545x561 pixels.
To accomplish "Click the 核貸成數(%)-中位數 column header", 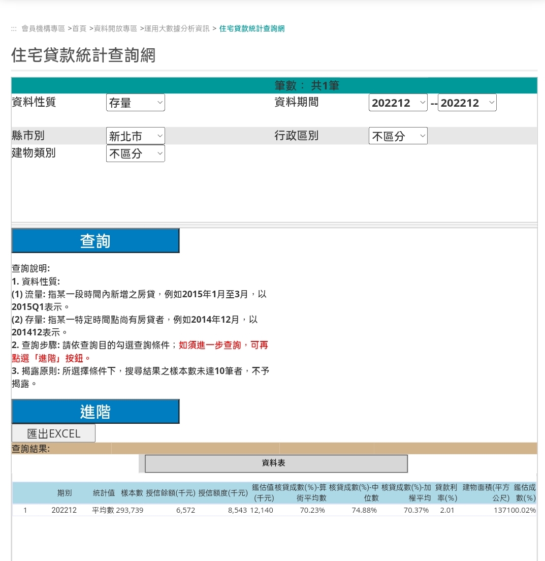I will 354,493.
